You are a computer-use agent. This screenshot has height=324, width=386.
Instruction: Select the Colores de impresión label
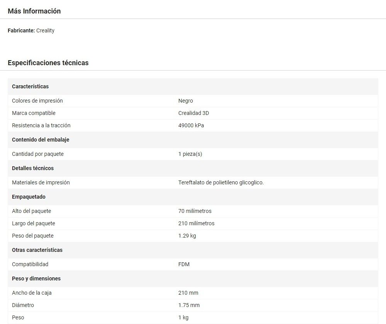click(x=37, y=101)
